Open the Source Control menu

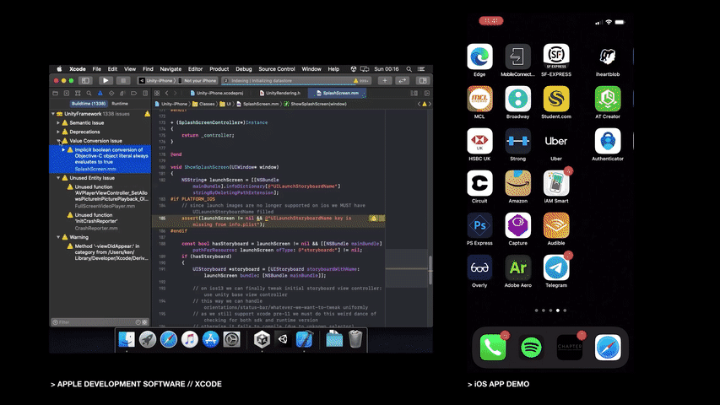(277, 69)
